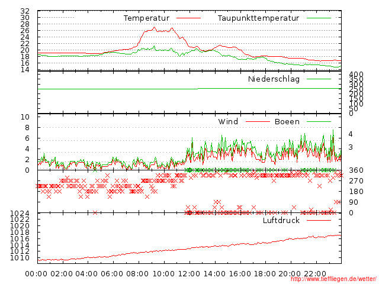
Task: Click the 12:00 time axis label
Action: (x=189, y=273)
